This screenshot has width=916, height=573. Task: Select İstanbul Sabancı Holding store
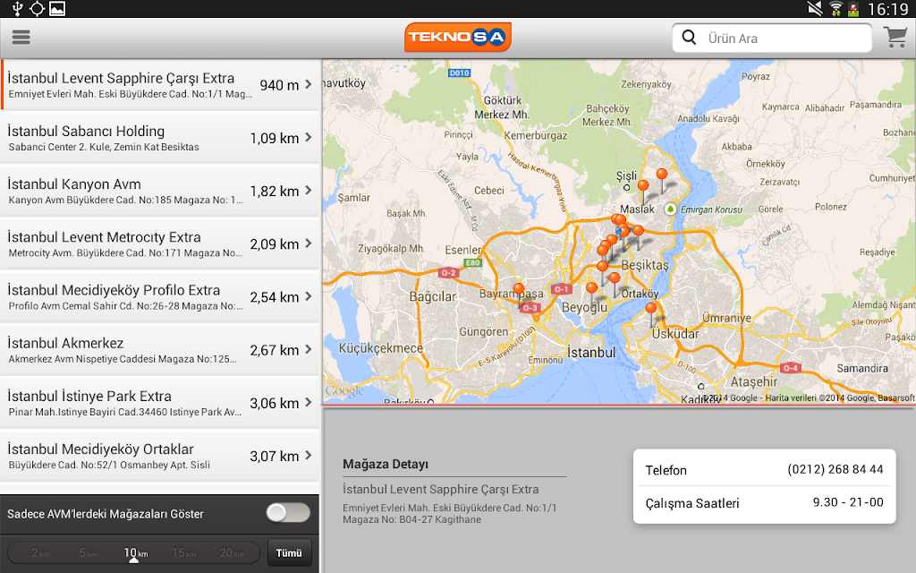(x=160, y=138)
